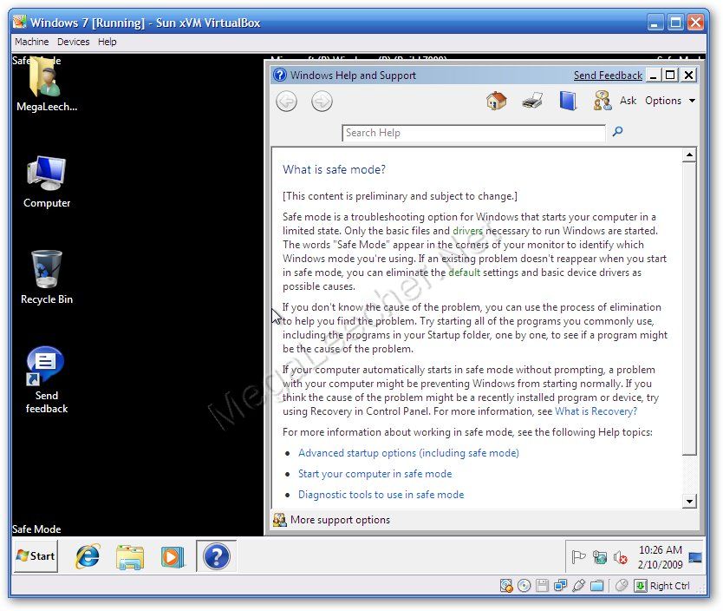Click VirtualBox USB devices status icon
This screenshot has width=723, height=611.
pyautogui.click(x=579, y=586)
